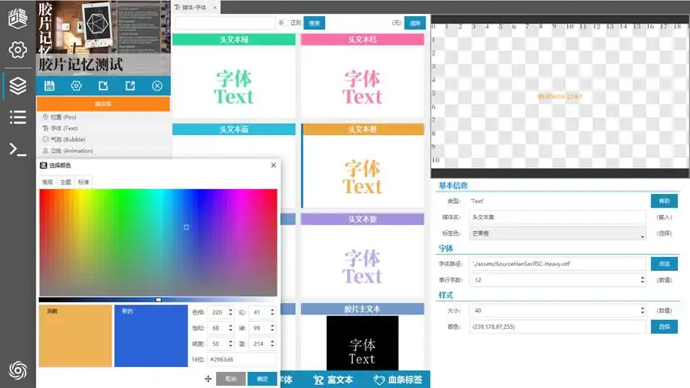The image size is (690, 388).
Task: Increase the 大小 size stepper
Action: (x=643, y=307)
